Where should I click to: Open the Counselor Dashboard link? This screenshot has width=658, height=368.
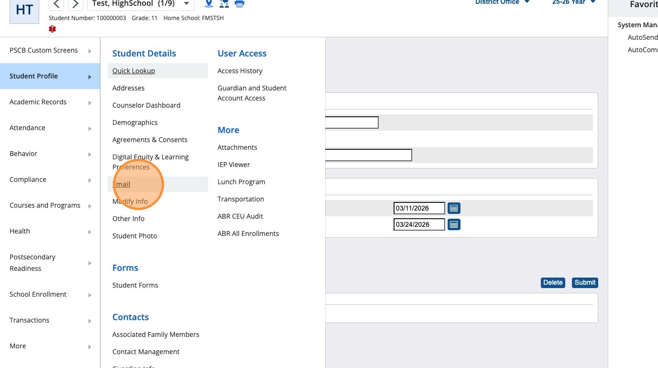pyautogui.click(x=146, y=105)
